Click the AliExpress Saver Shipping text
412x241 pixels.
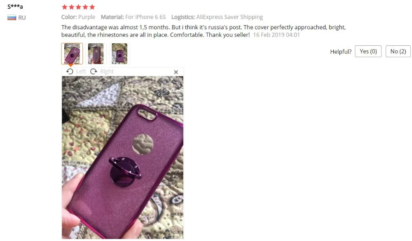[229, 17]
